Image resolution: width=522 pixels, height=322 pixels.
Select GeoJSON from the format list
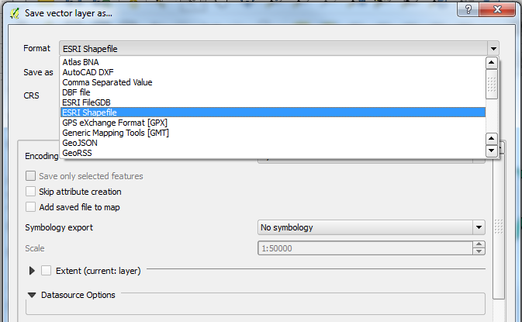coord(81,143)
